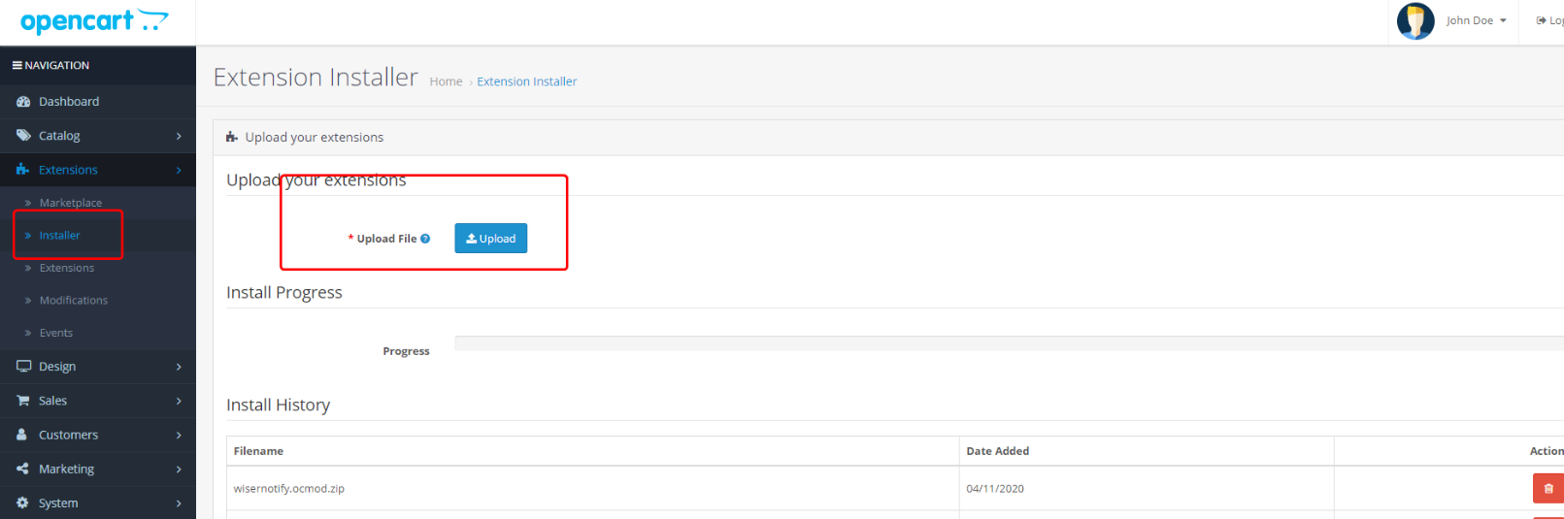
Task: Click the Install Progress heading
Action: [x=284, y=292]
